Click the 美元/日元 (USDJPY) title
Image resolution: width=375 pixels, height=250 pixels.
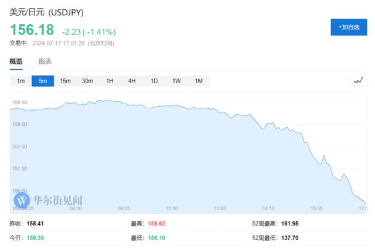pos(47,12)
